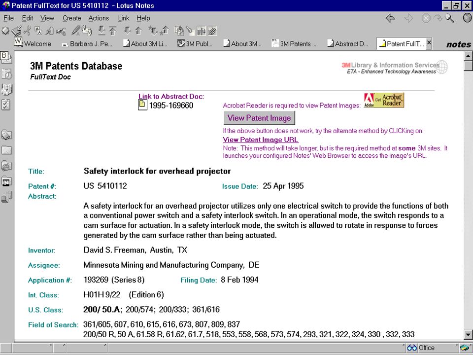
Task: Click the application number 193269
Action: (96, 280)
